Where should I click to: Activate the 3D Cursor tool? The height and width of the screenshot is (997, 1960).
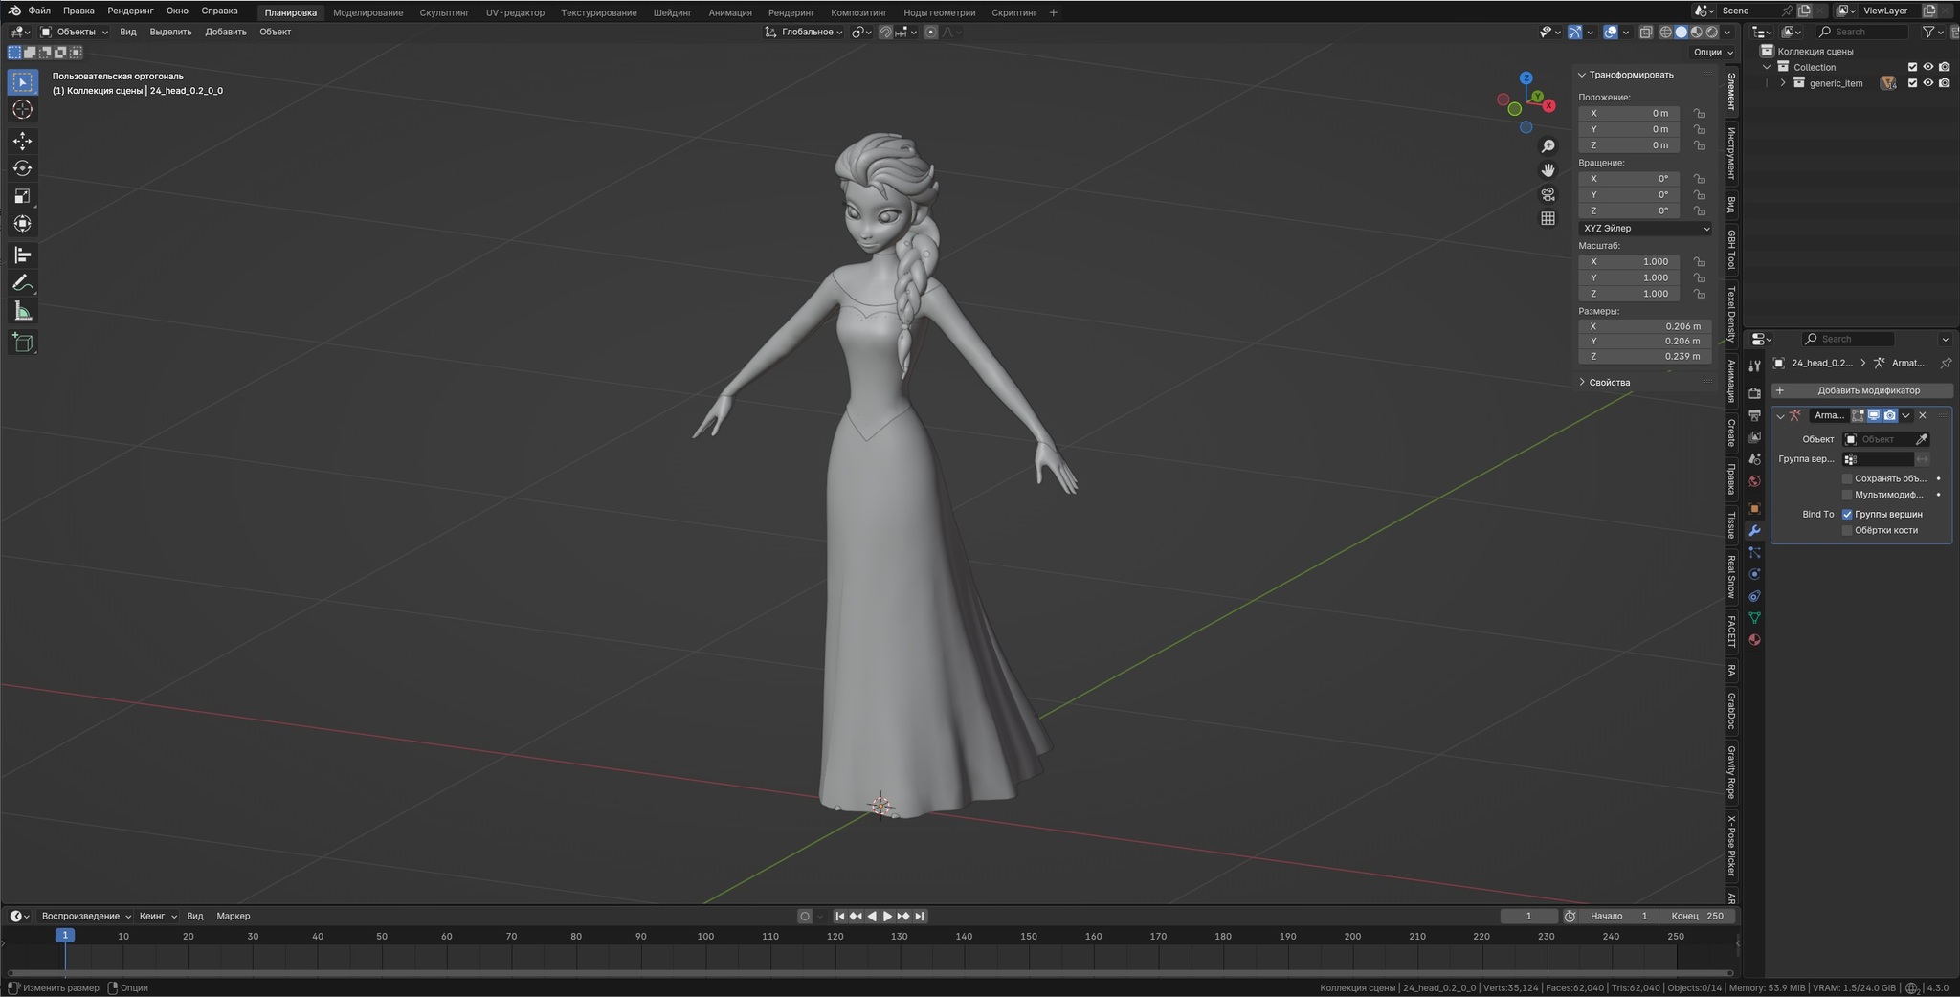pyautogui.click(x=22, y=110)
